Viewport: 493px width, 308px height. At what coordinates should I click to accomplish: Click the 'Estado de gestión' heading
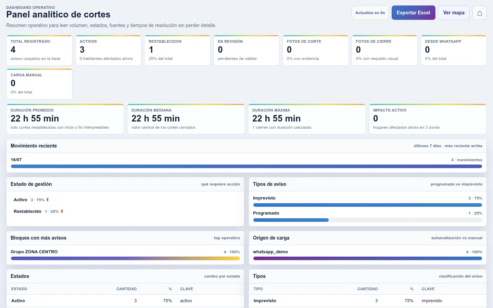31,184
